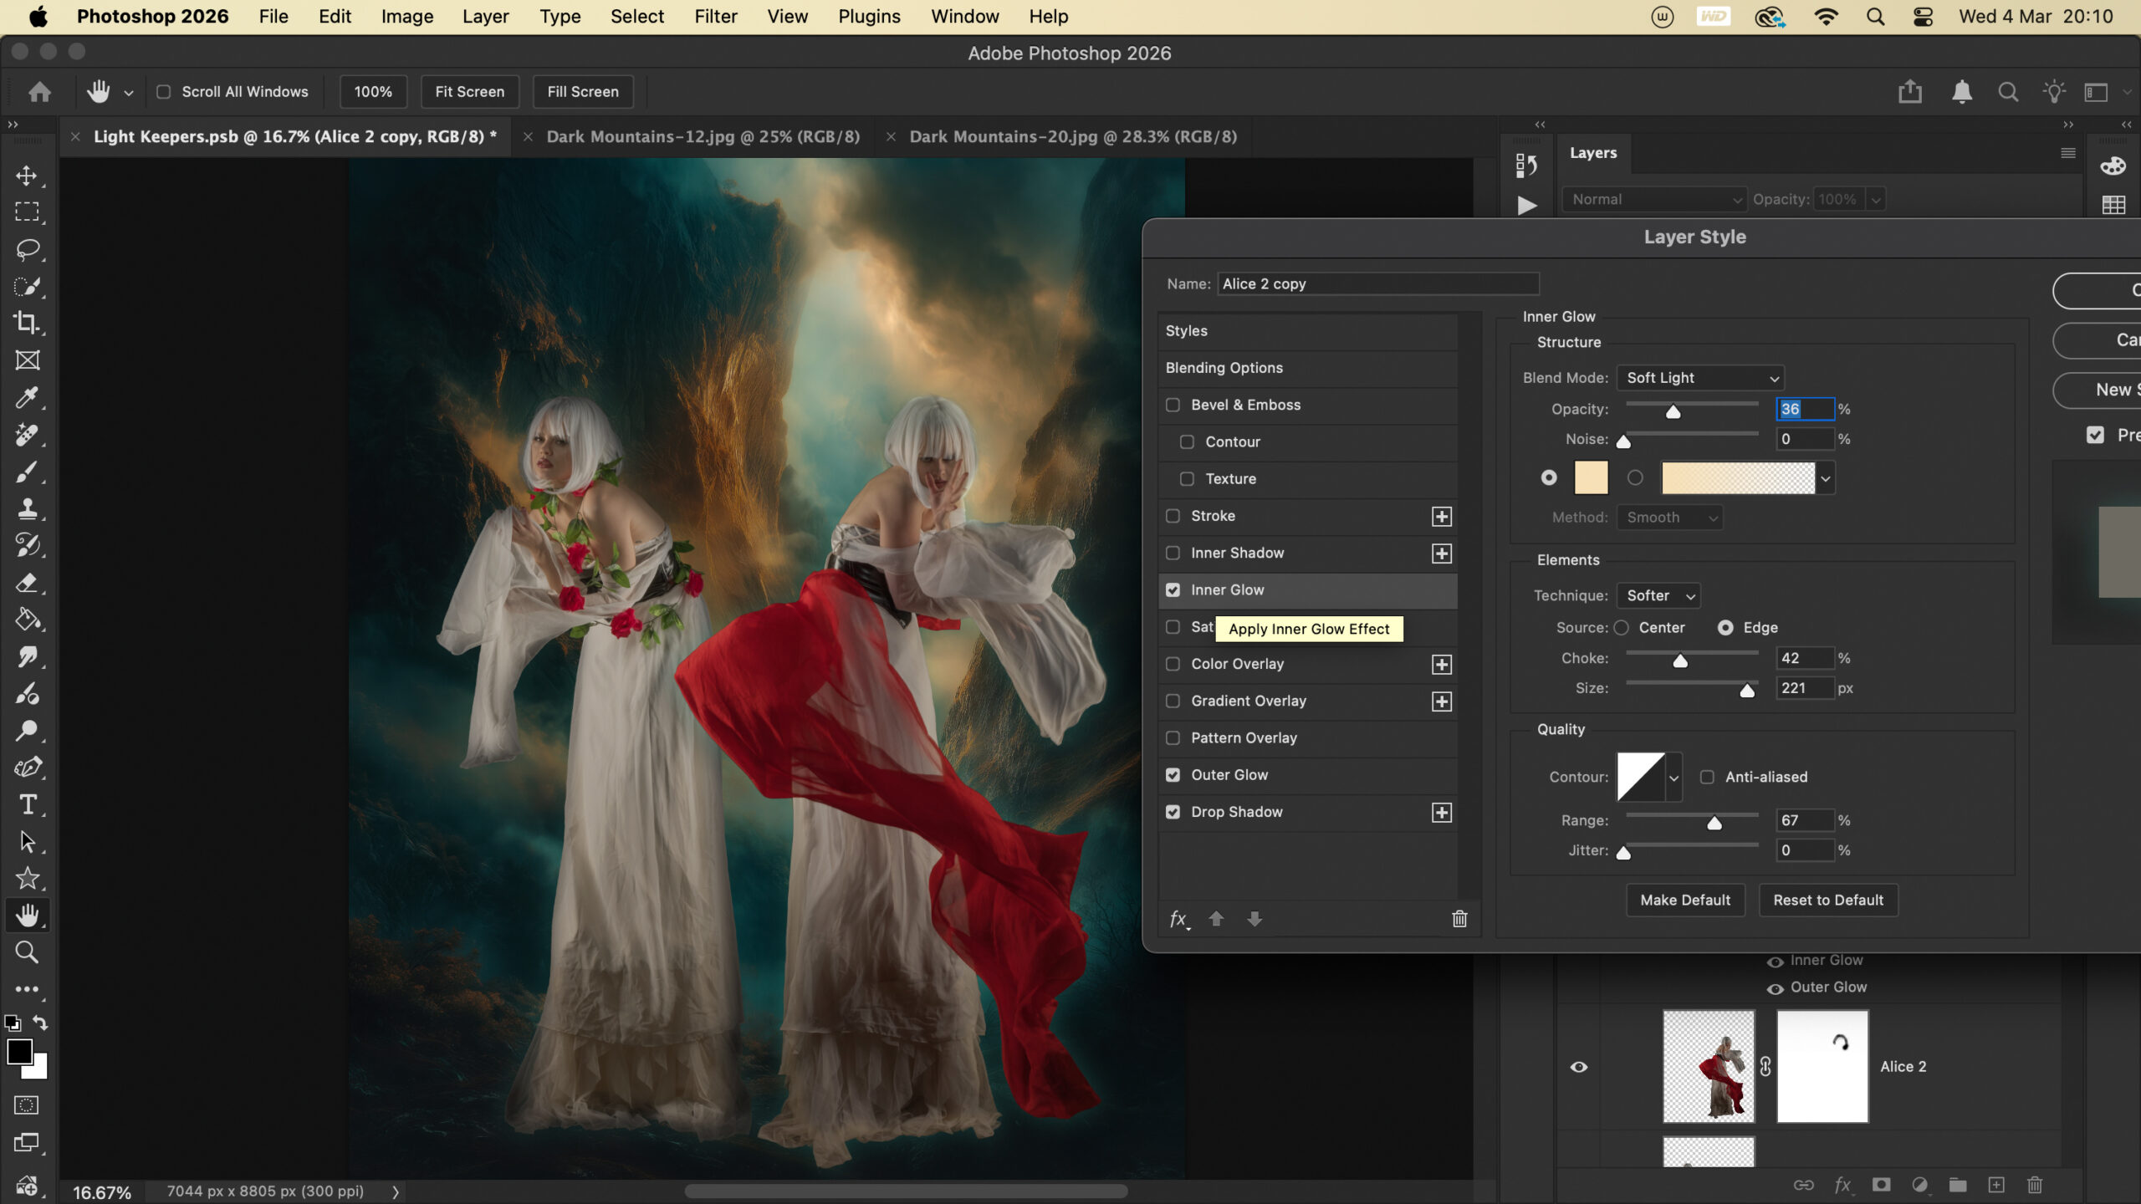Image resolution: width=2141 pixels, height=1204 pixels.
Task: Click the Clone Stamp tool
Action: 27,508
